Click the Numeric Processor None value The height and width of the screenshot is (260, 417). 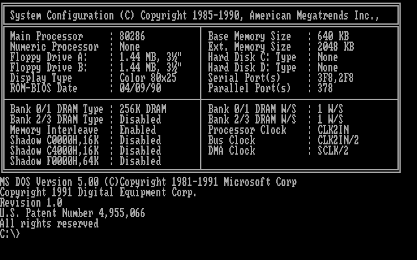pyautogui.click(x=130, y=47)
